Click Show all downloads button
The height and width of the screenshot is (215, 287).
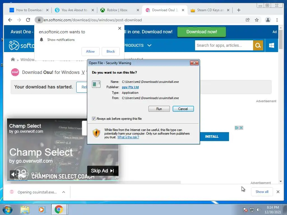click(x=262, y=192)
